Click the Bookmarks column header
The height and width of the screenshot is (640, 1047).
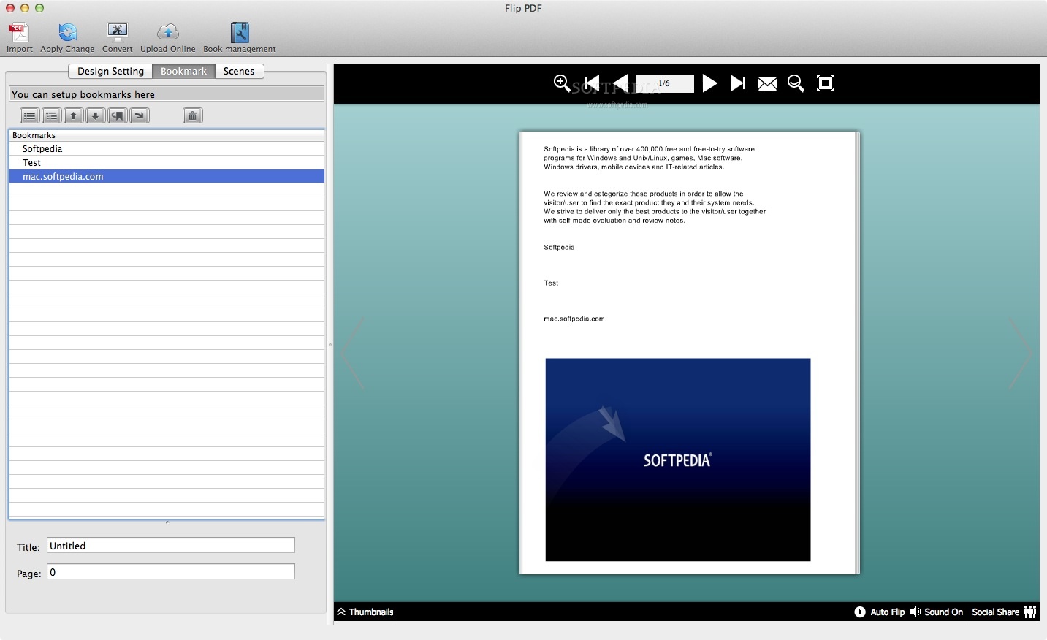pyautogui.click(x=167, y=135)
